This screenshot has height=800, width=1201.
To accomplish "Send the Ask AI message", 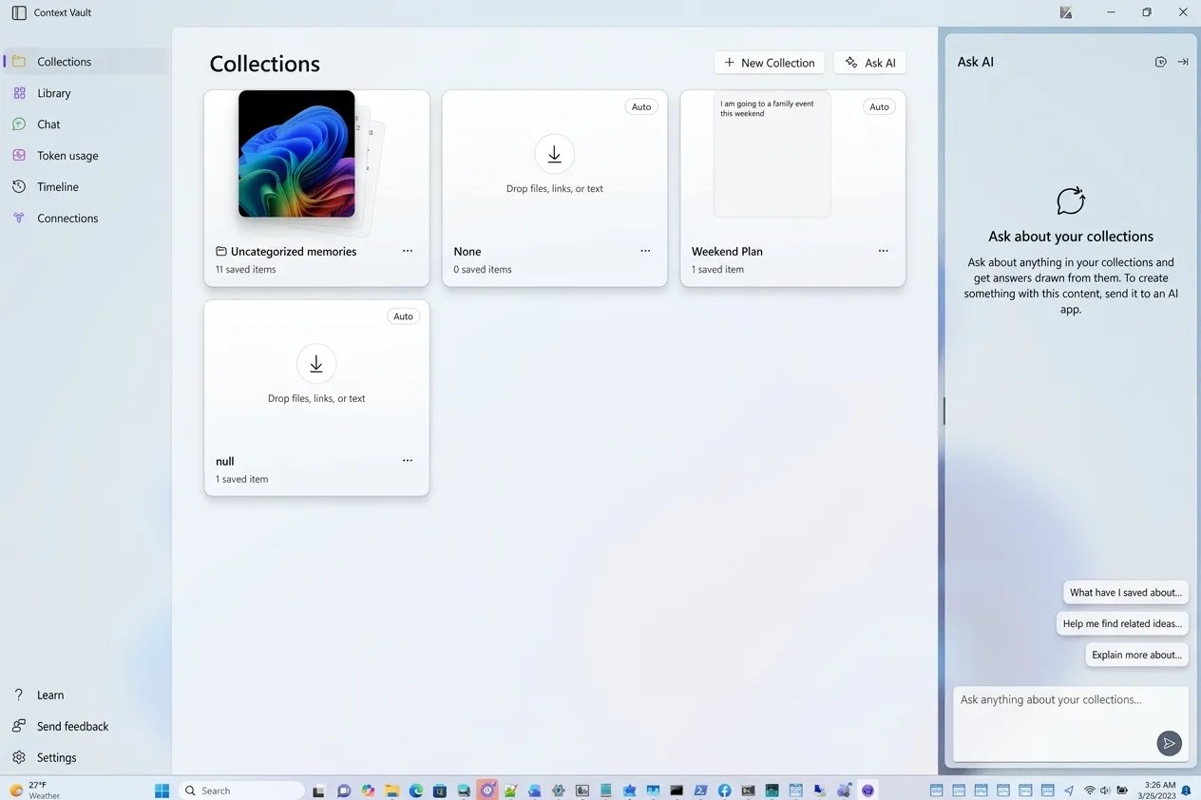I will (x=1170, y=743).
